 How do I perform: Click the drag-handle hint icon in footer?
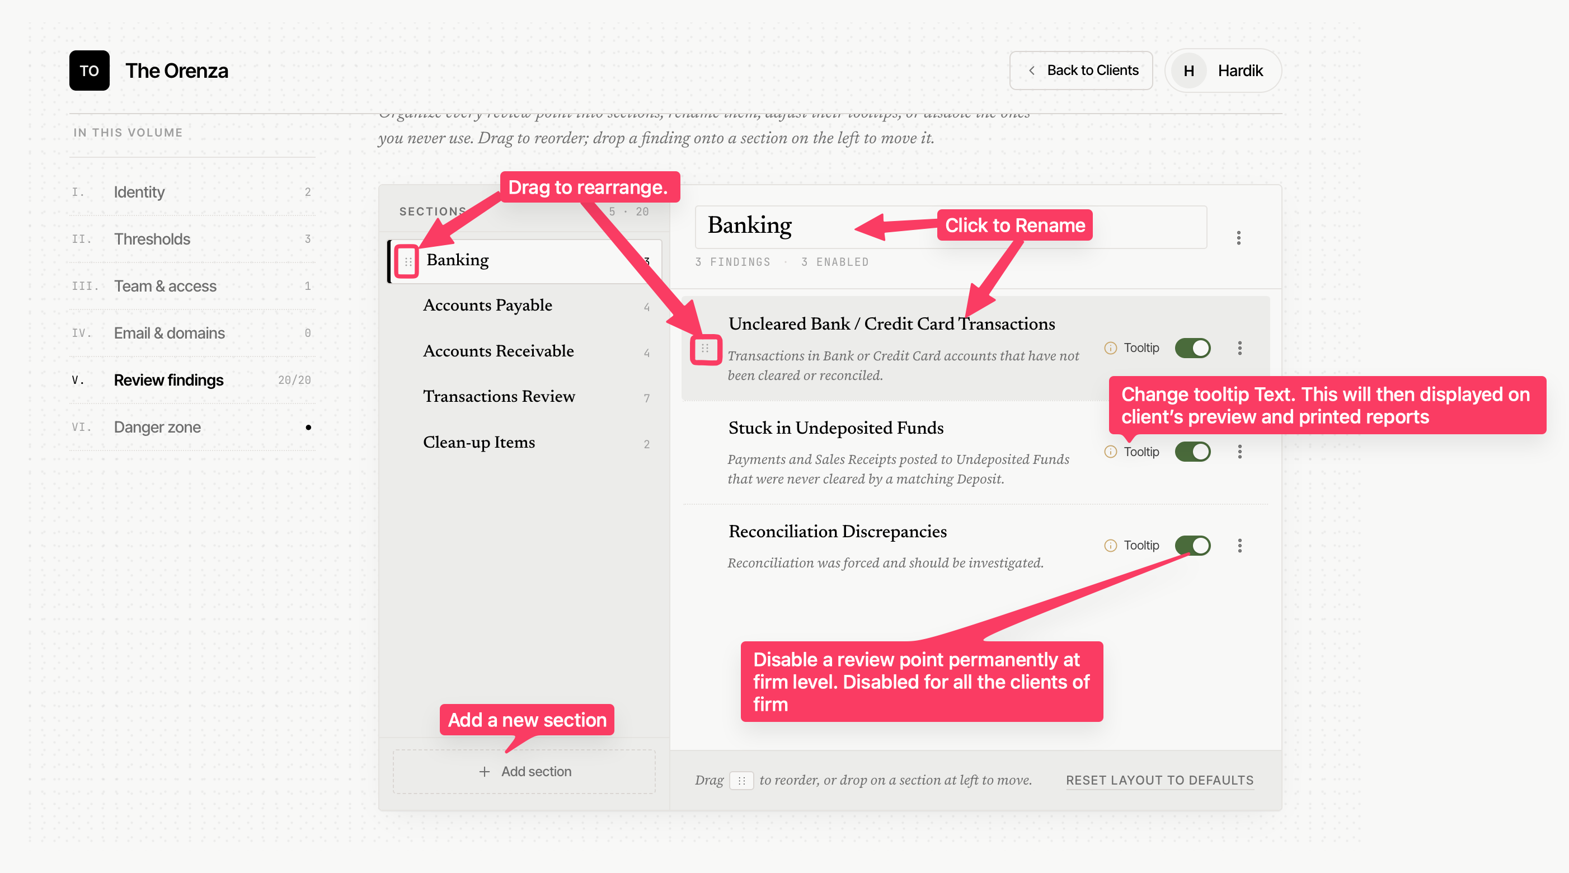pyautogui.click(x=741, y=781)
